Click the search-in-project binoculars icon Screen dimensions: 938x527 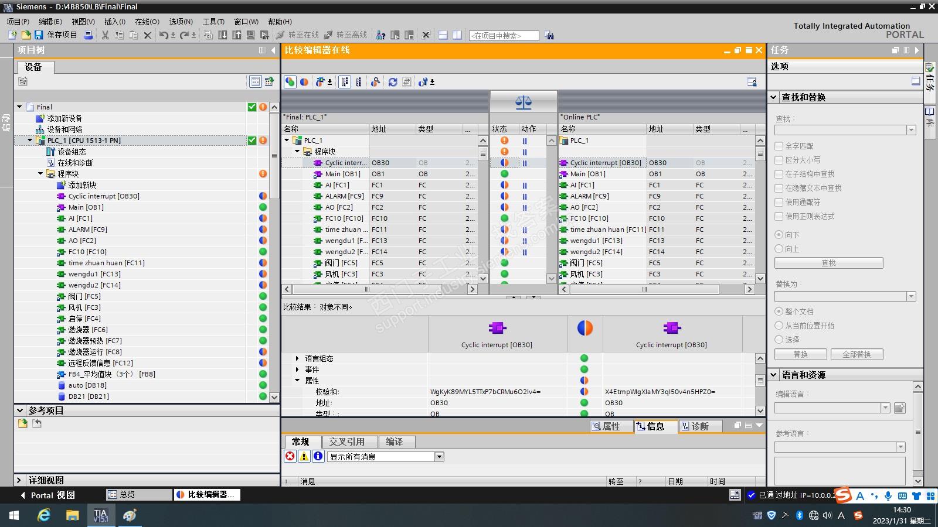549,35
